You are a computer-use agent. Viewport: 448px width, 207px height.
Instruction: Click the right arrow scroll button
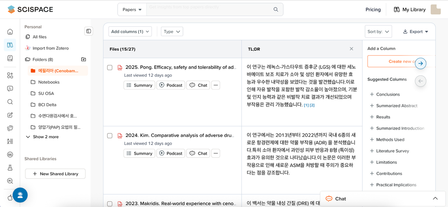point(420,63)
